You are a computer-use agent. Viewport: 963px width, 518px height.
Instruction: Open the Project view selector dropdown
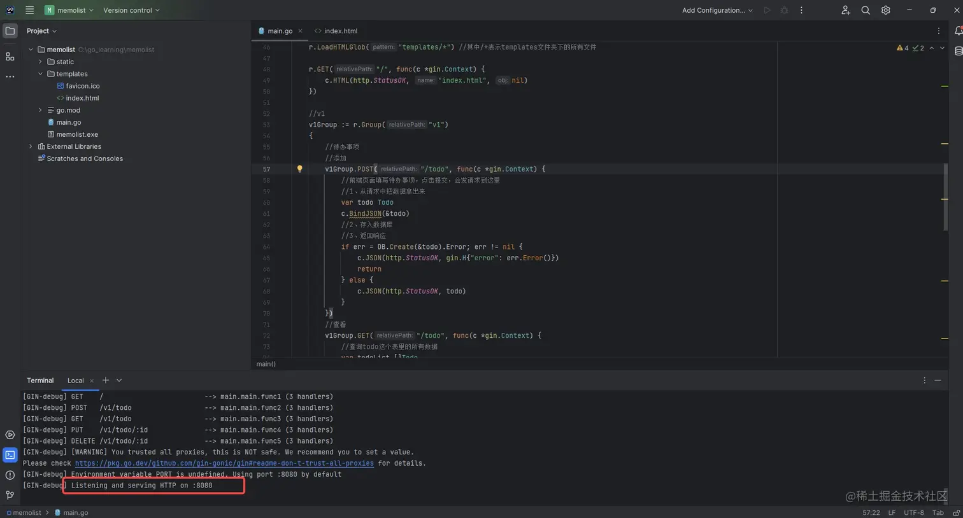(x=41, y=31)
